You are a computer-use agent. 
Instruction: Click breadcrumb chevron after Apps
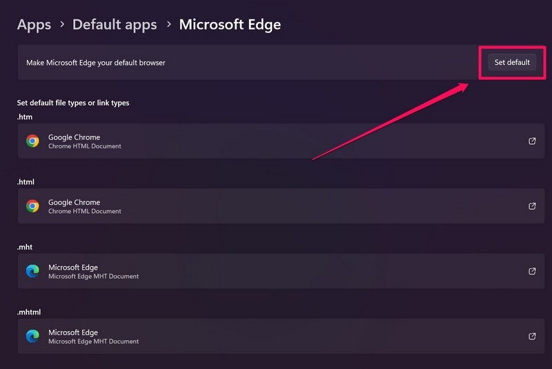tap(62, 25)
